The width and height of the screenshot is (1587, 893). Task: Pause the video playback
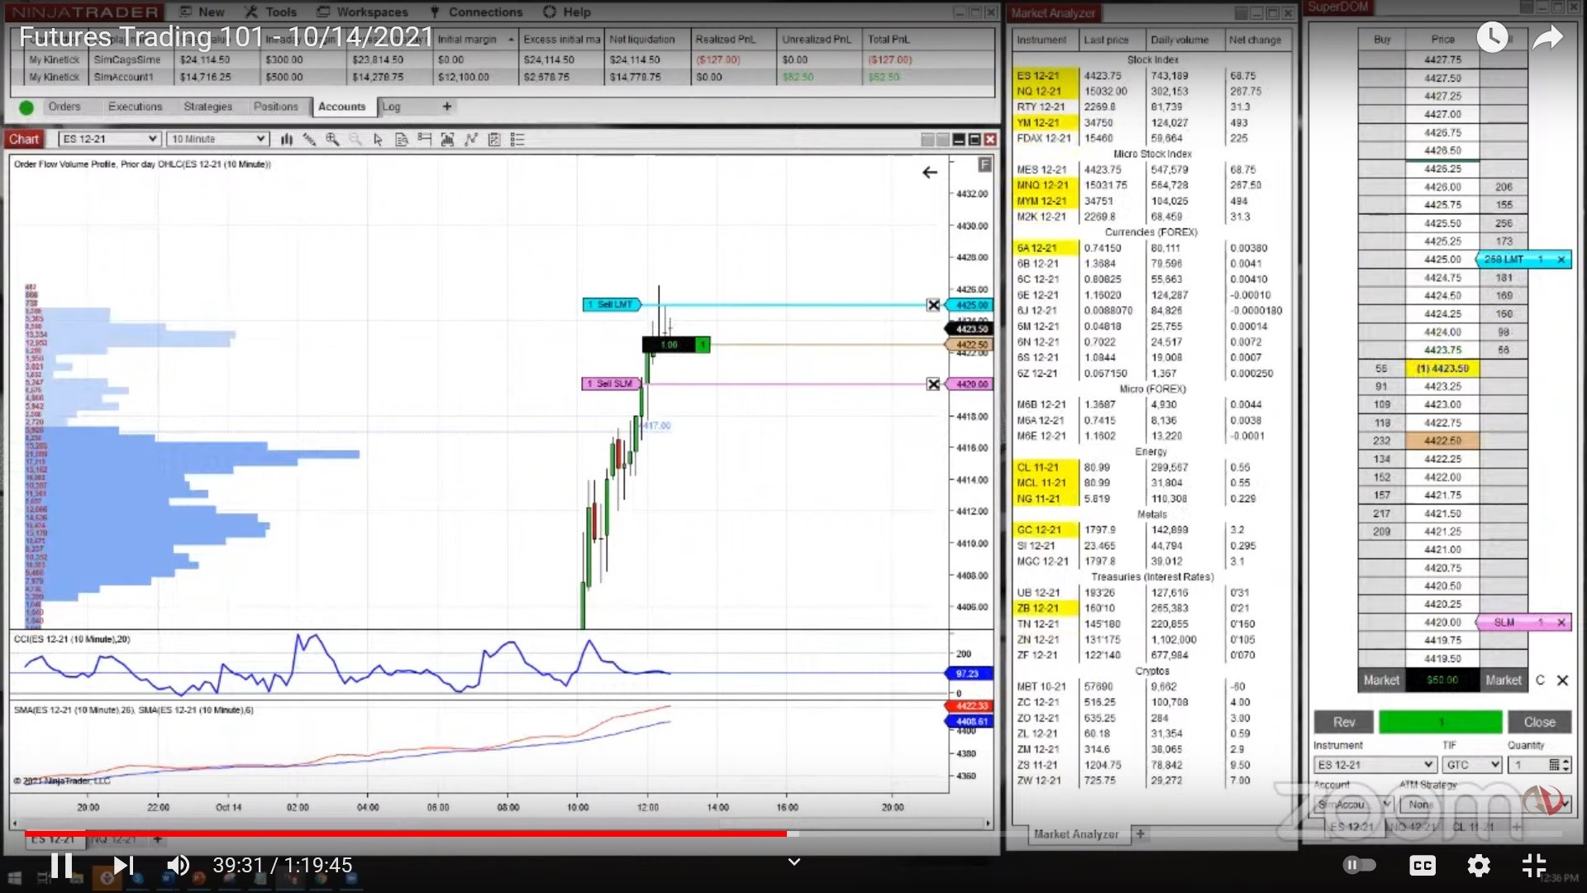click(x=61, y=865)
